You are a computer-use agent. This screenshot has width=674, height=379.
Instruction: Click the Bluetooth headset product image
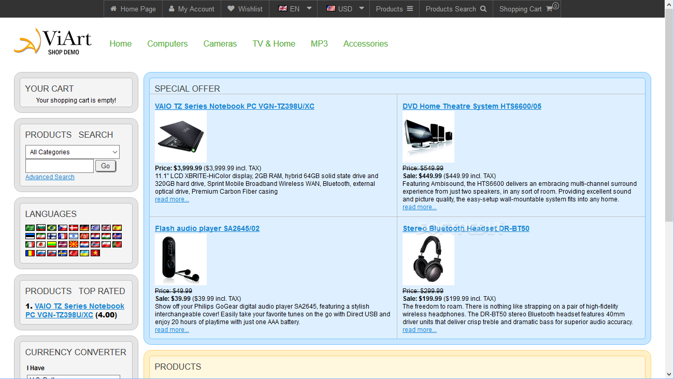point(428,259)
